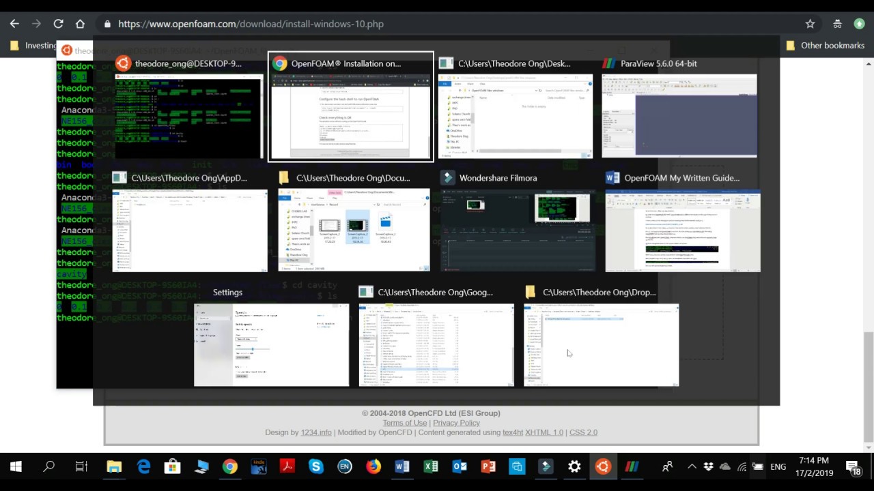Switch to the Wondershare Filmora window thumbnail

point(517,230)
